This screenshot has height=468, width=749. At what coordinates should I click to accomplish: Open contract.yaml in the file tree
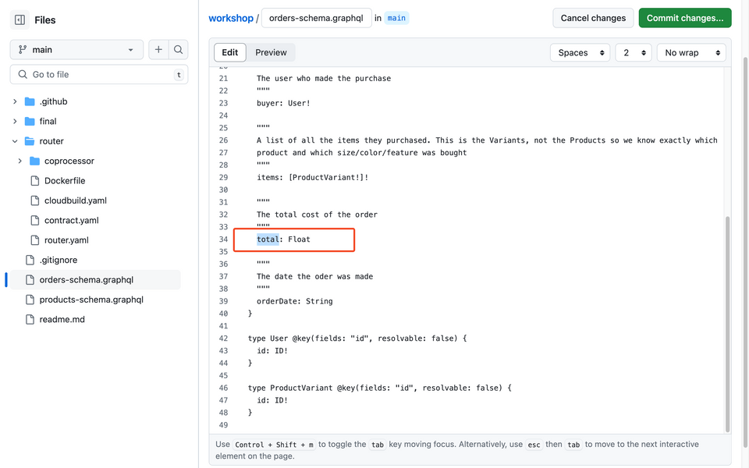72,221
